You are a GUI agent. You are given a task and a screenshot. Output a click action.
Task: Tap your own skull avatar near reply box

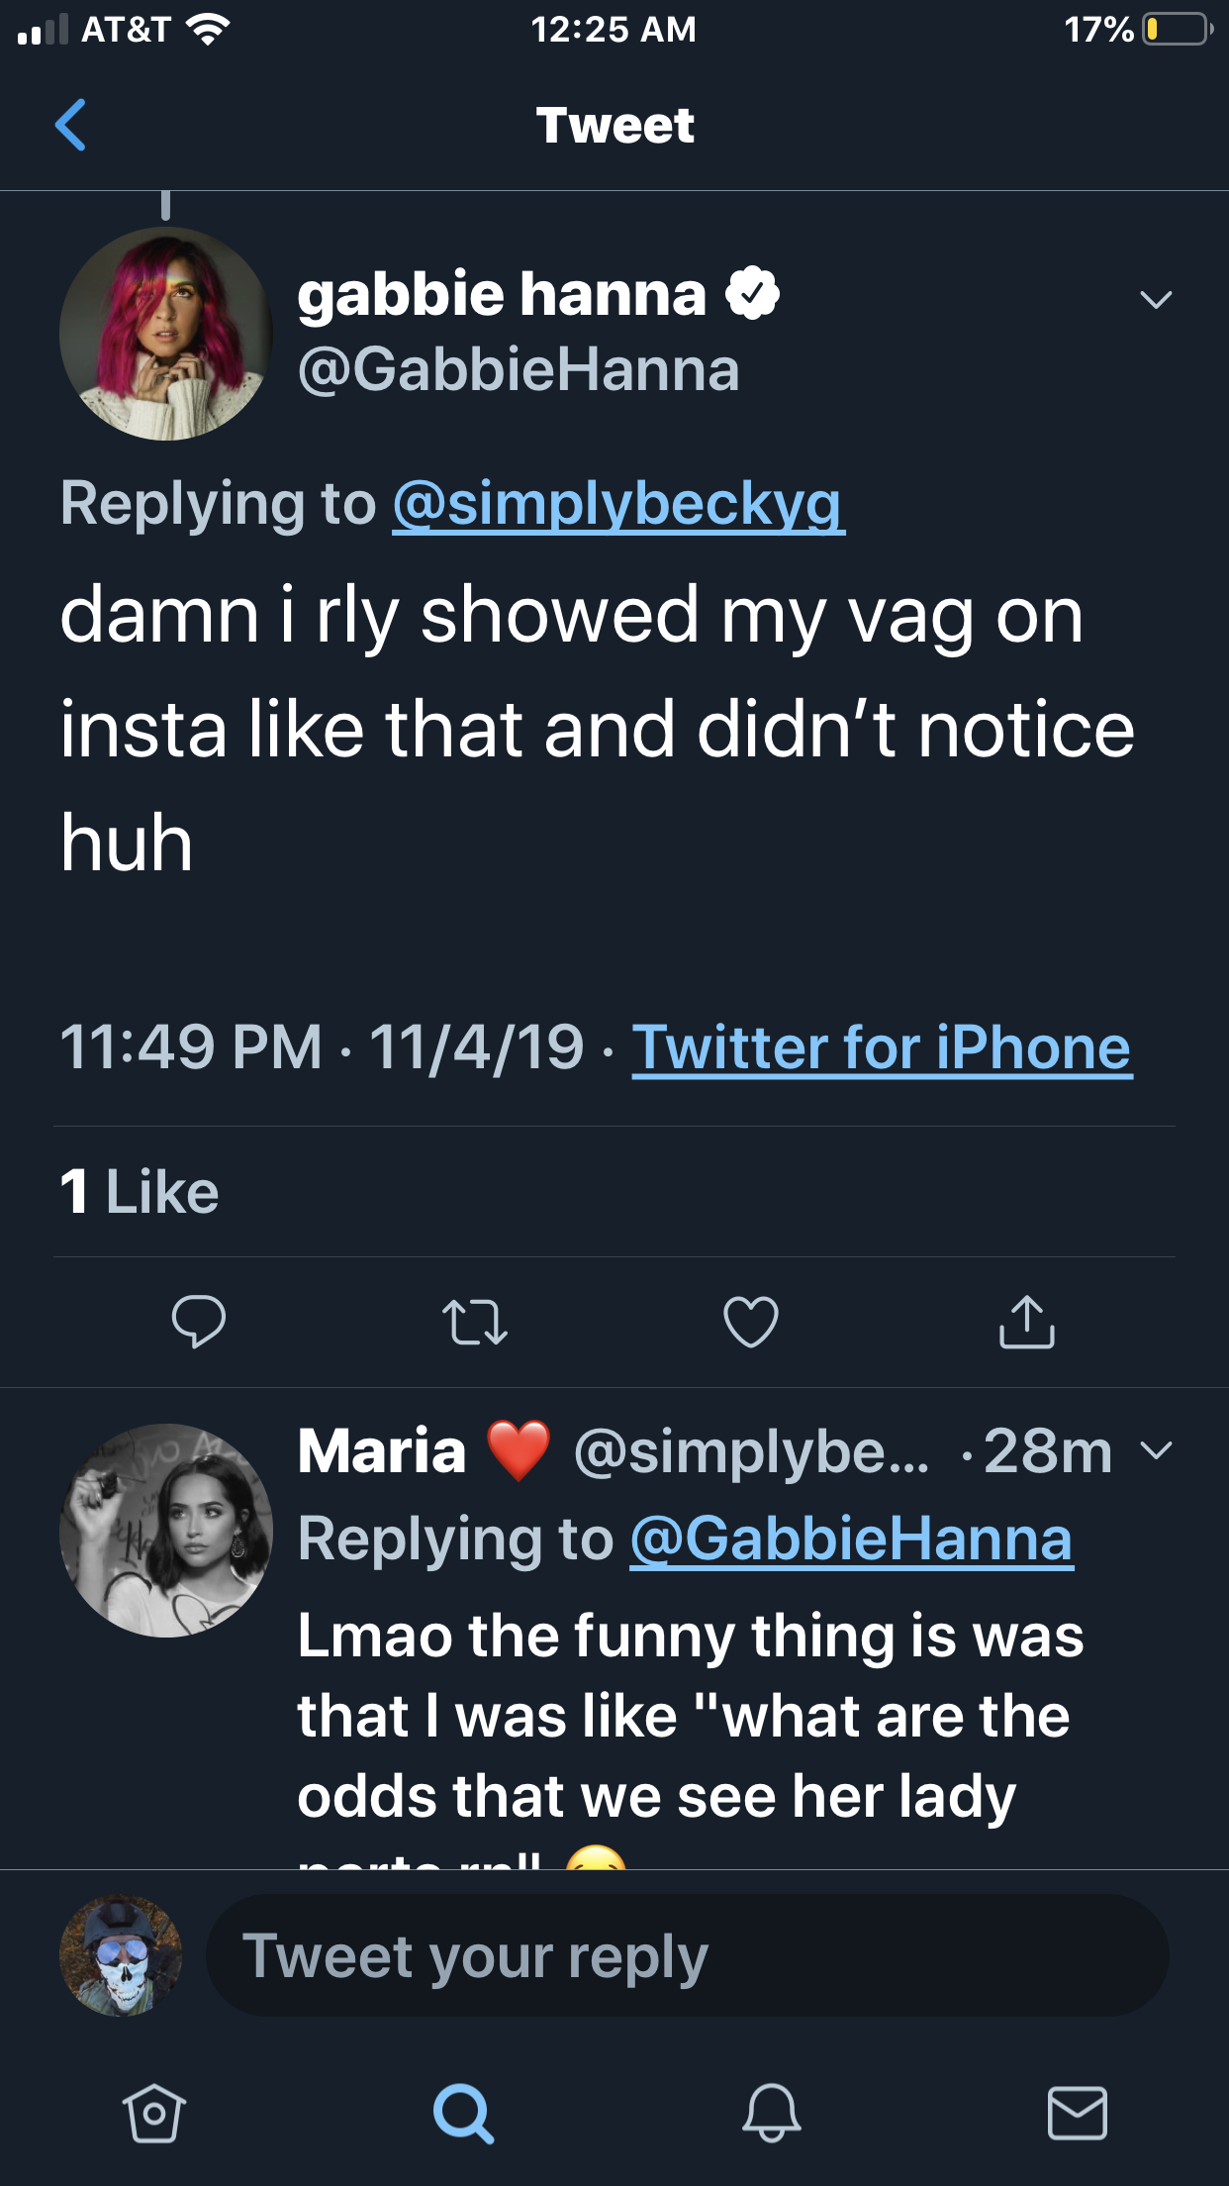point(121,1956)
